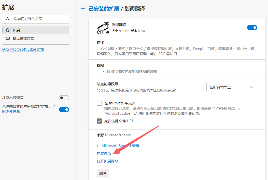Select 扩展 in the left sidebar
Image resolution: width=268 pixels, height=180 pixels.
click(x=36, y=30)
